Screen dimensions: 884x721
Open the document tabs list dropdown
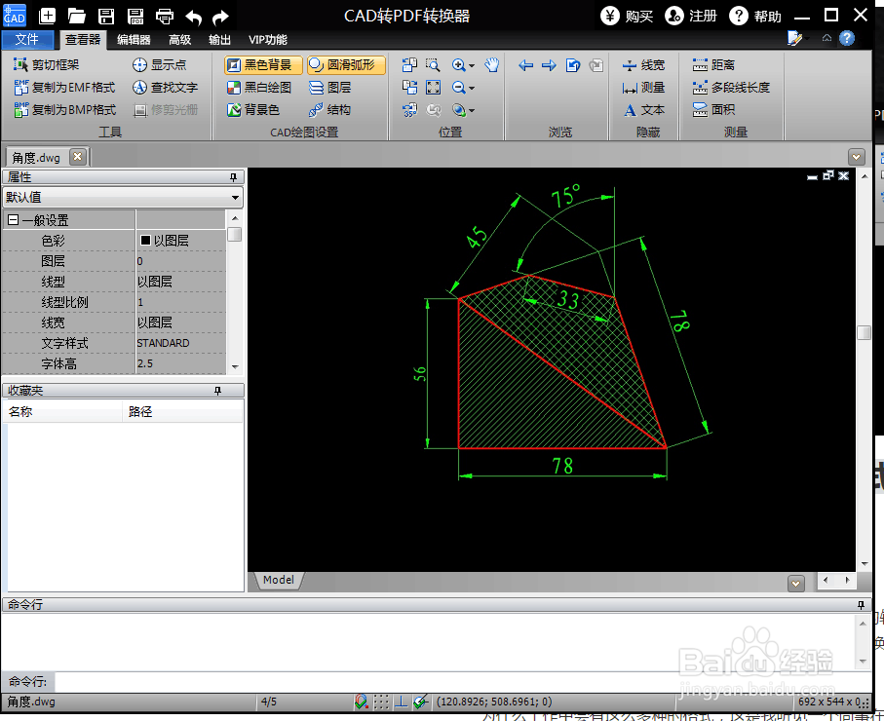click(x=857, y=157)
